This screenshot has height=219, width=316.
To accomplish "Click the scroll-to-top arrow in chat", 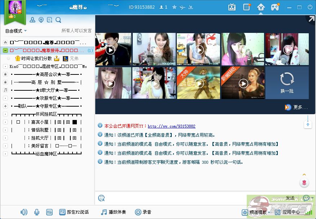I will 308,124.
